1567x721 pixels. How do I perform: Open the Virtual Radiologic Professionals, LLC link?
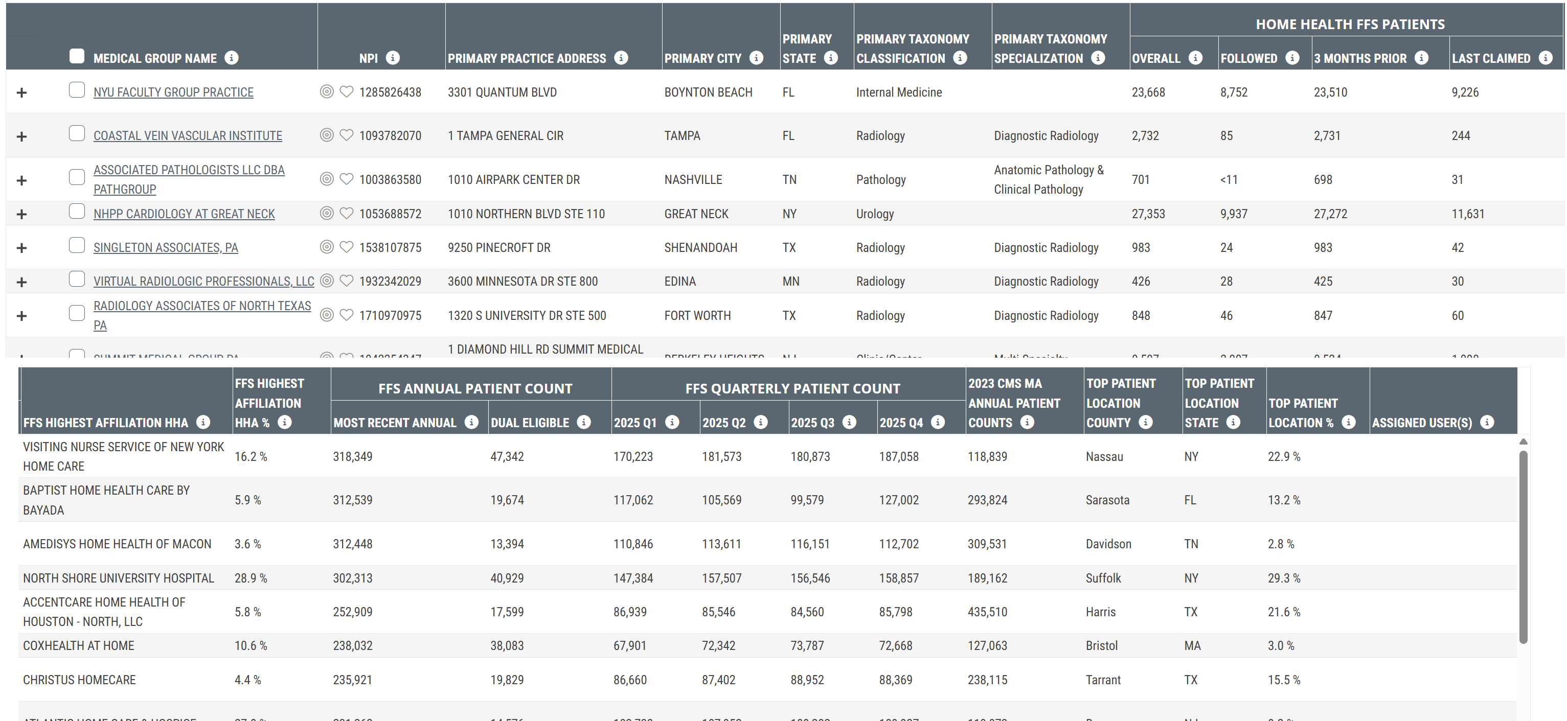point(204,282)
